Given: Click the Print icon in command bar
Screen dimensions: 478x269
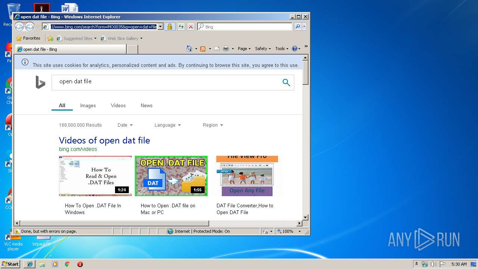Looking at the screenshot, I should [x=226, y=49].
